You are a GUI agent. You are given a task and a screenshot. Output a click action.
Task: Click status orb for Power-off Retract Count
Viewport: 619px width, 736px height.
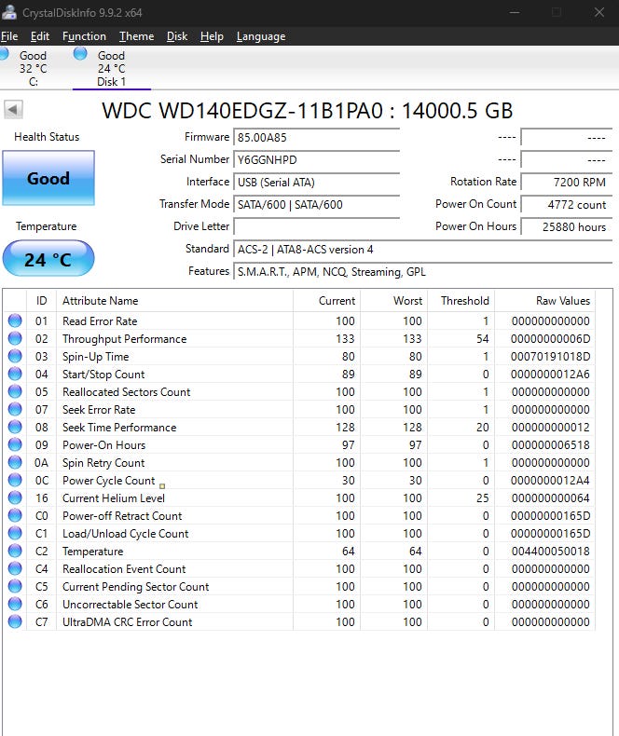click(x=15, y=515)
